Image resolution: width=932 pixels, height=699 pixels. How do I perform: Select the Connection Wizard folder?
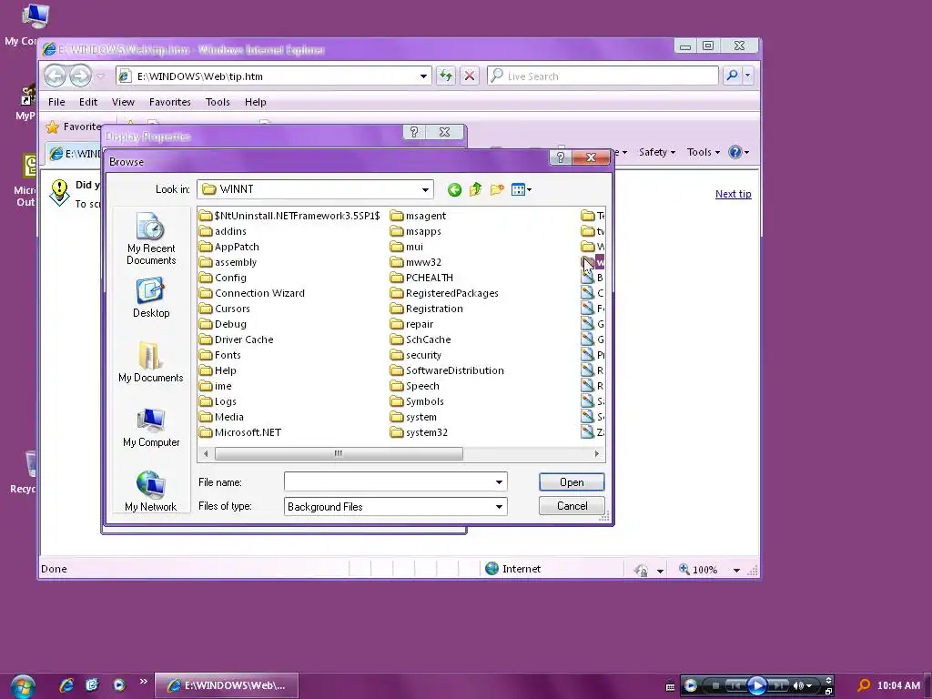point(252,293)
